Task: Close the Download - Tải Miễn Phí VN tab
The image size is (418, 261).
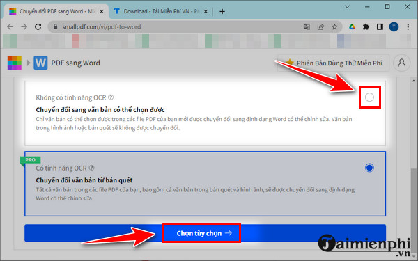Action: (x=206, y=11)
